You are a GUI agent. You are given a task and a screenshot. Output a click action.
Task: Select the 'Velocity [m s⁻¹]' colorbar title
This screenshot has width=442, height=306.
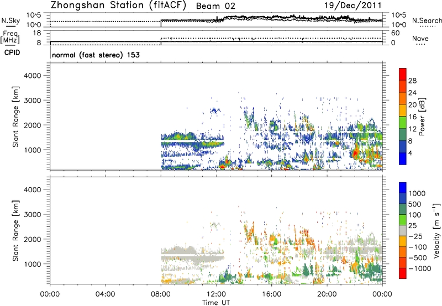coord(436,230)
